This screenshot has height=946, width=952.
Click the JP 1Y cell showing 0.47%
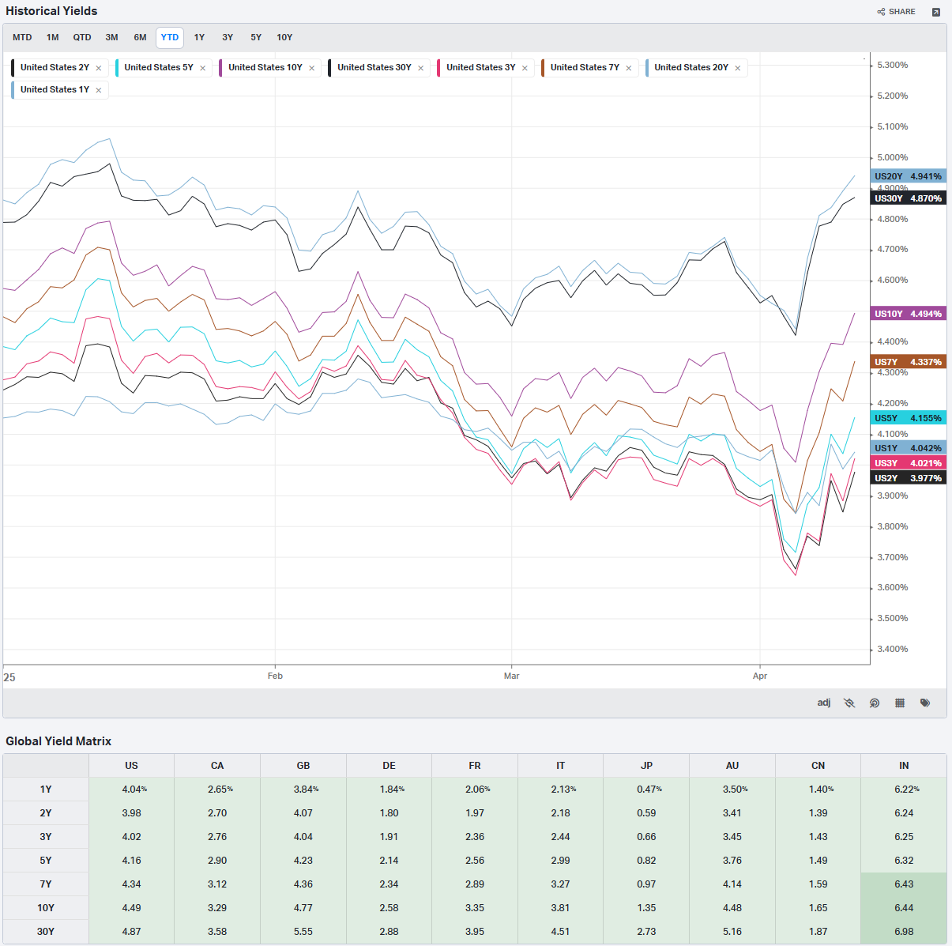pos(646,790)
